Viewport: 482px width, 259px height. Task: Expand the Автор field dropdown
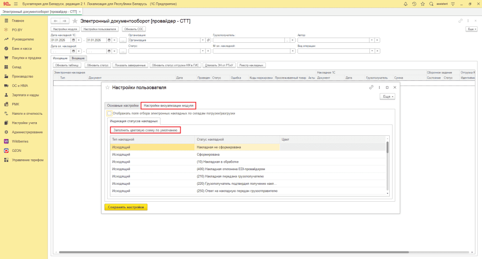pos(371,40)
